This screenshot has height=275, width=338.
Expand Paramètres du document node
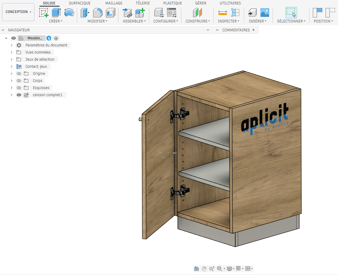point(12,45)
